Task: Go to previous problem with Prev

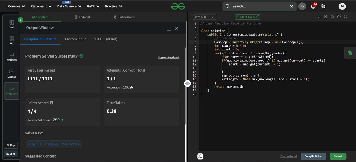Action: 11,145
